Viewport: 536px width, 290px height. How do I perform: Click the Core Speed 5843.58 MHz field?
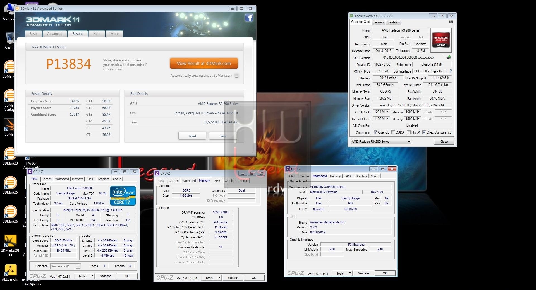point(63,240)
